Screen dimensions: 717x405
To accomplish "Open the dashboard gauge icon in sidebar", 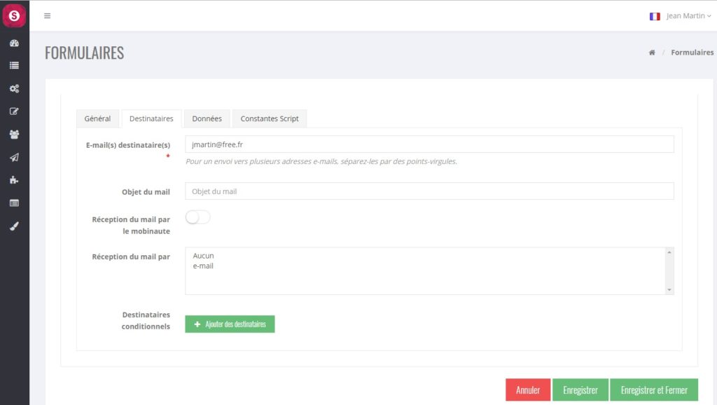I will 14,43.
